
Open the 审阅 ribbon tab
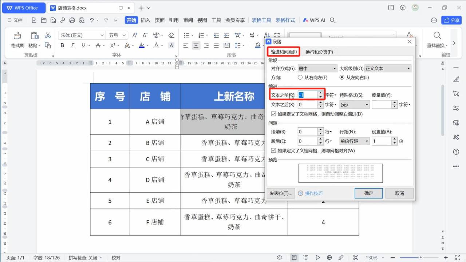pyautogui.click(x=188, y=20)
